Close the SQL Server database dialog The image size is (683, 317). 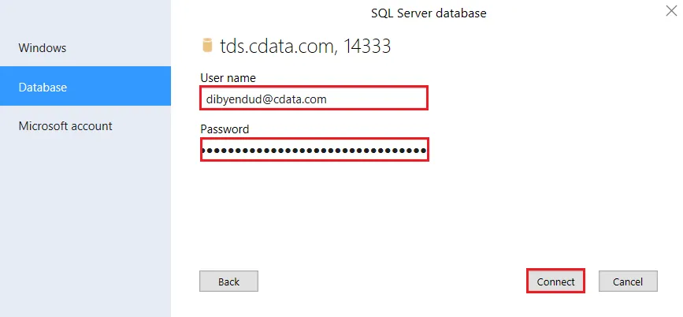[x=670, y=12]
